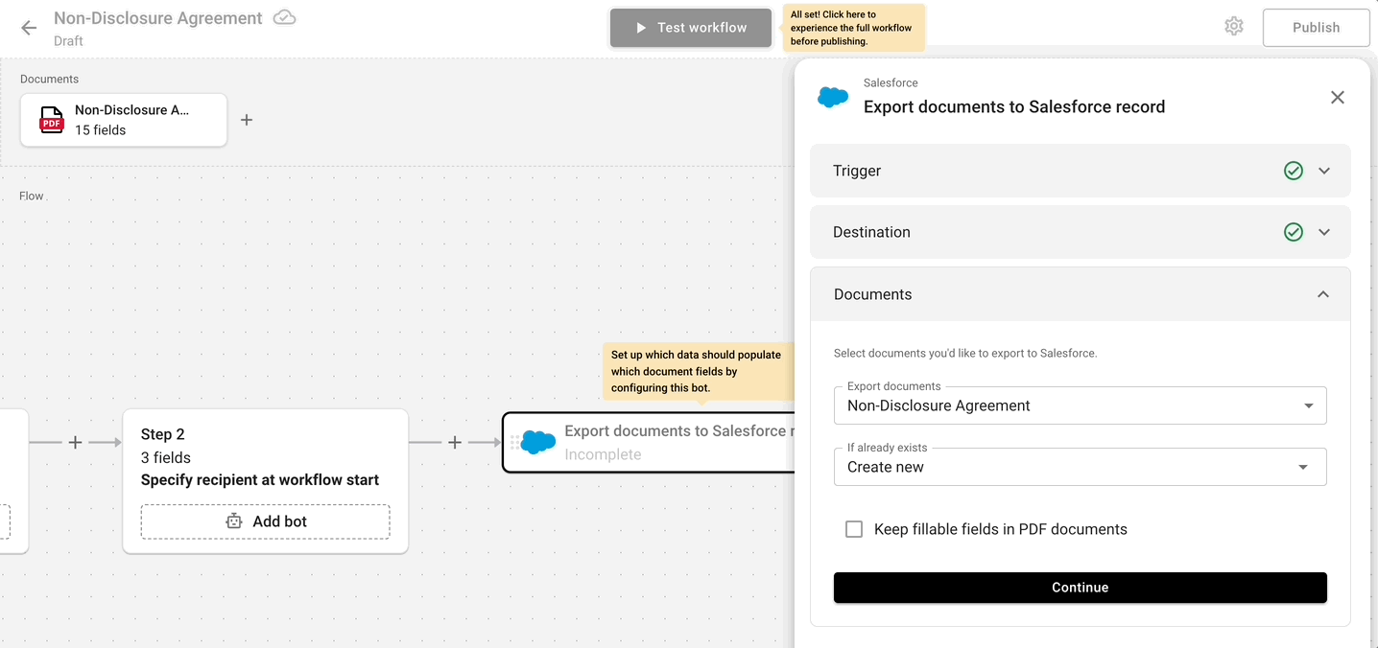
Task: Publish the workflow
Action: tap(1316, 27)
